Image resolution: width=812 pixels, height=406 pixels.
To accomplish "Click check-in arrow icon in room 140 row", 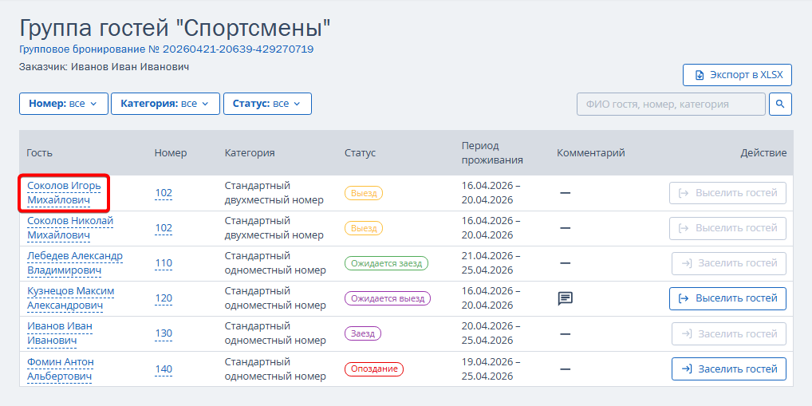I will coord(687,369).
